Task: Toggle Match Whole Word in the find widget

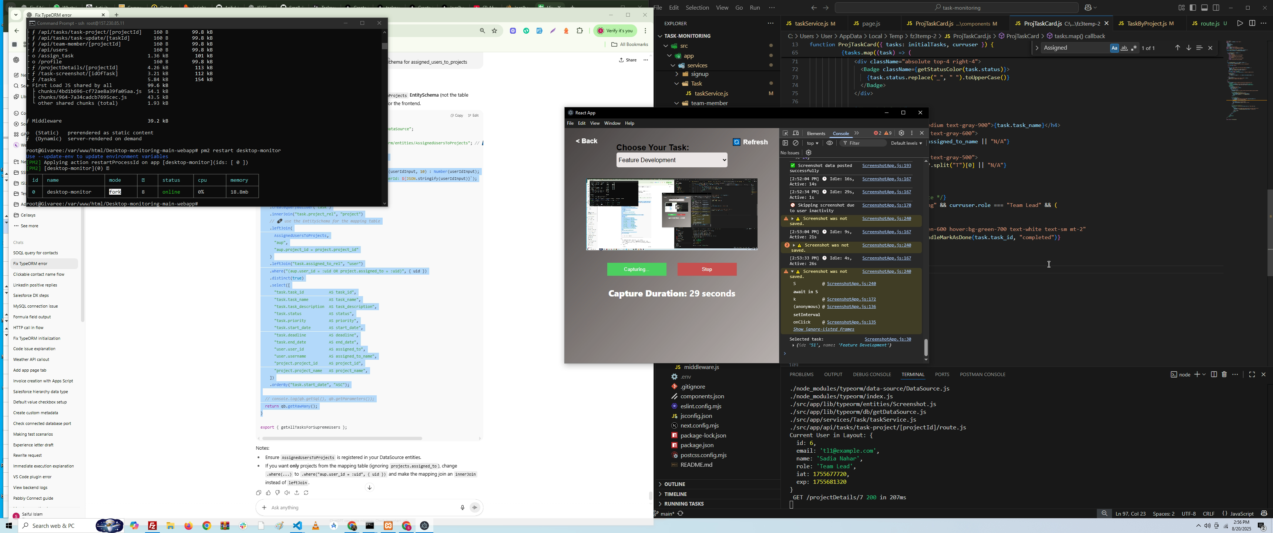Action: pyautogui.click(x=1124, y=48)
